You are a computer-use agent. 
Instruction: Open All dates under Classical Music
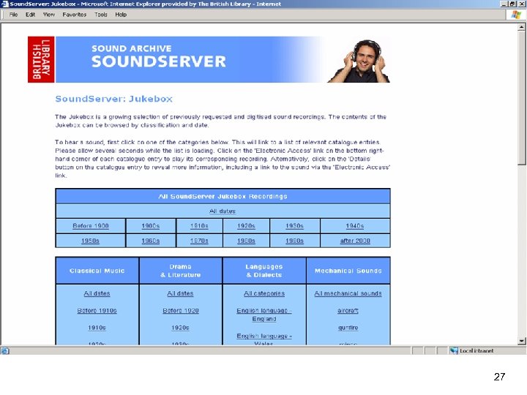tap(97, 293)
